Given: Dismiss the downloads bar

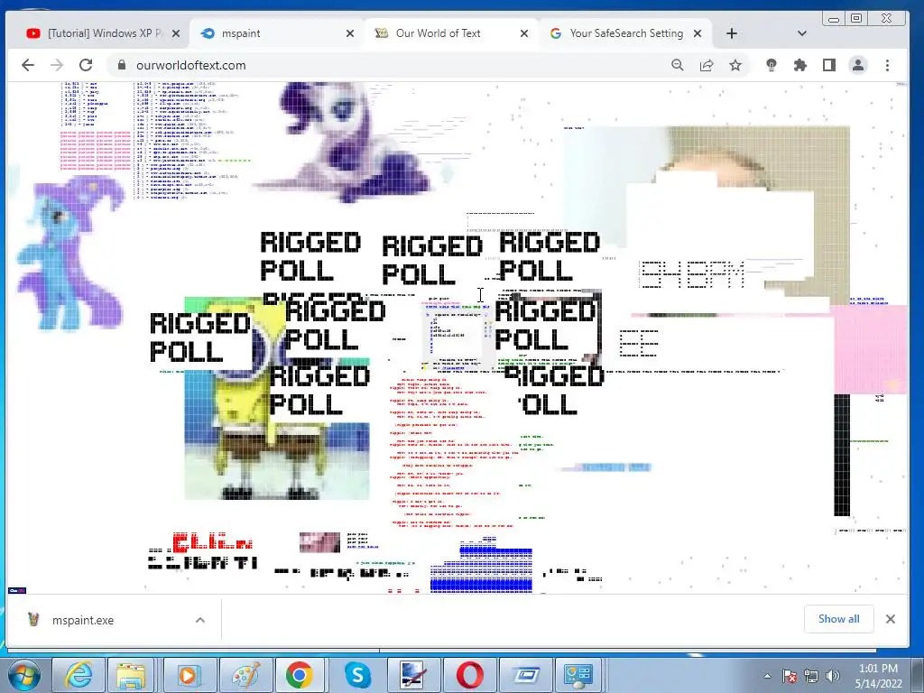Looking at the screenshot, I should [891, 619].
